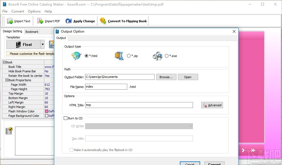Switch to the Bookmark tab
This screenshot has height=165, width=282.
tap(31, 31)
